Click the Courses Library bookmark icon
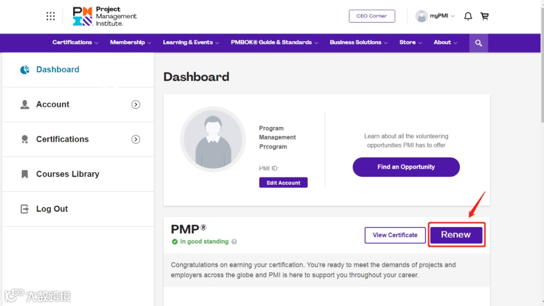This screenshot has height=306, width=544. [x=25, y=174]
